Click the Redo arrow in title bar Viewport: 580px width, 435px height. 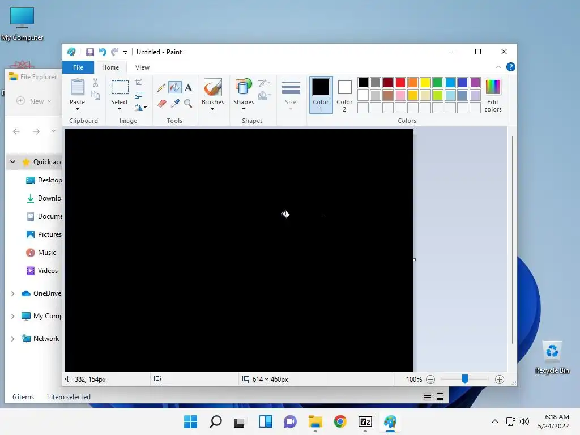pyautogui.click(x=114, y=52)
